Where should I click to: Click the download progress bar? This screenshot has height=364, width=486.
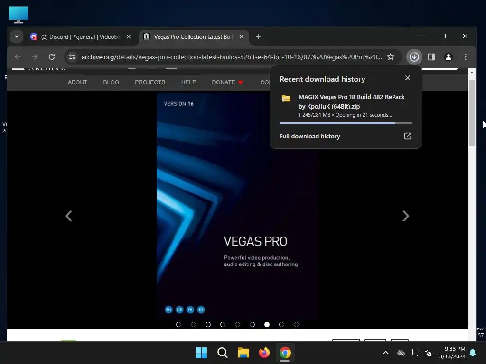tap(346, 123)
